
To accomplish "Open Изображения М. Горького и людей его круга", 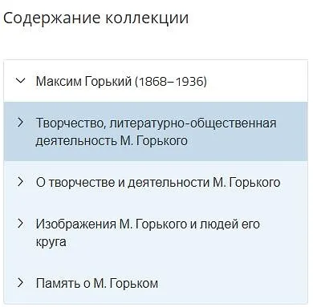I will [x=148, y=232].
